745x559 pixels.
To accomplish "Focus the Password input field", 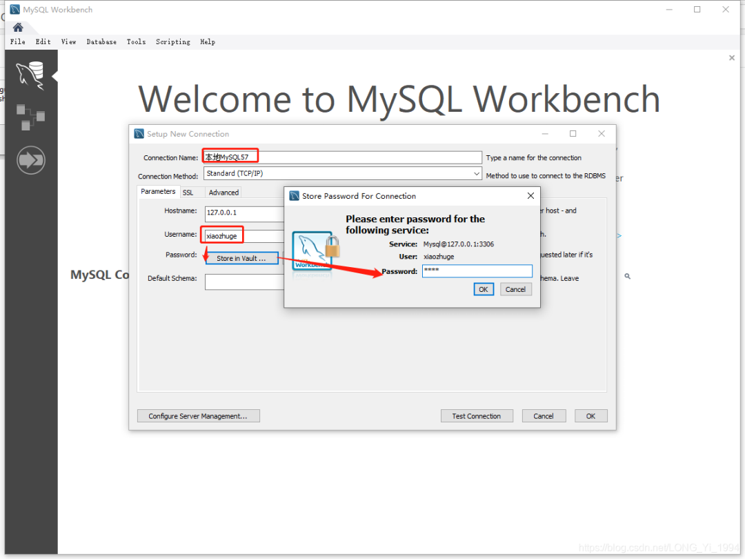I will [477, 271].
